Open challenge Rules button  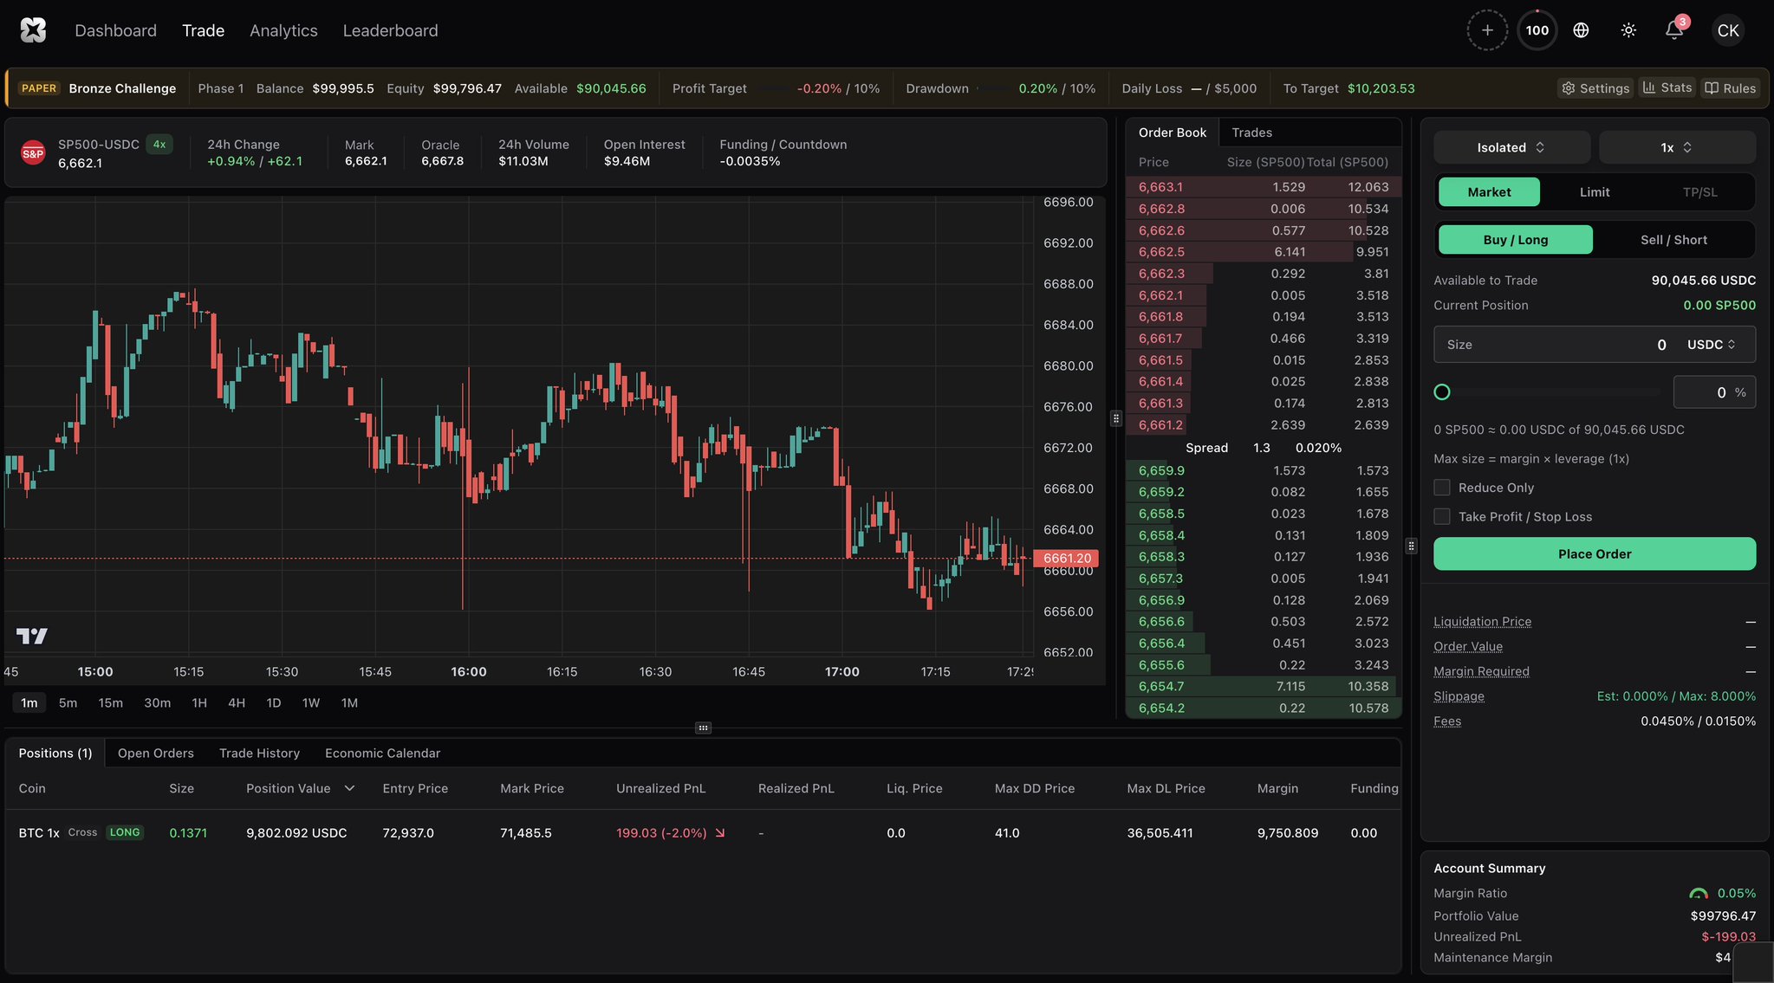coord(1730,88)
